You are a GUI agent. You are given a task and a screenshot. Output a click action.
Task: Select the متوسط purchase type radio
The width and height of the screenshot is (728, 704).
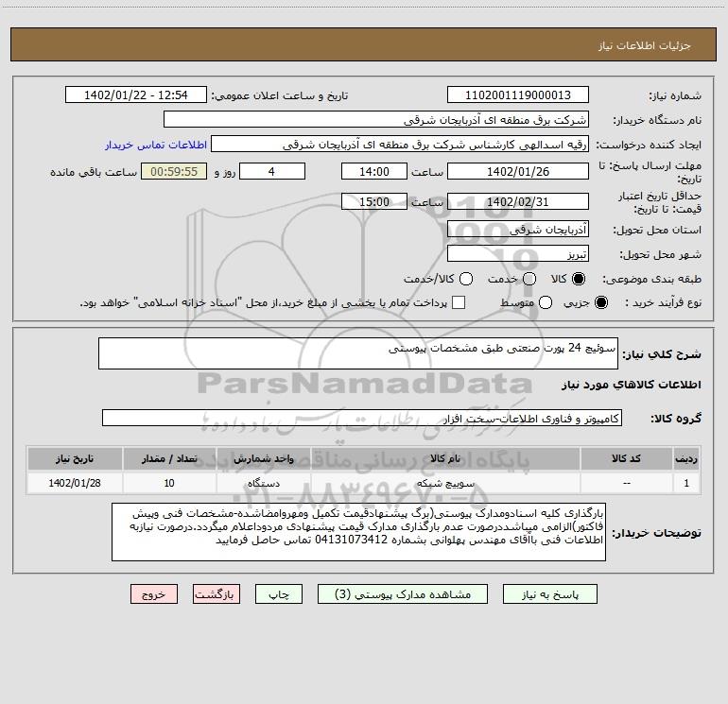pyautogui.click(x=546, y=302)
